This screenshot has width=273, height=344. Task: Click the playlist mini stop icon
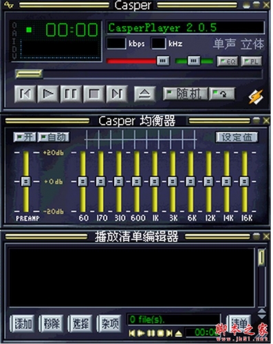tap(160, 333)
